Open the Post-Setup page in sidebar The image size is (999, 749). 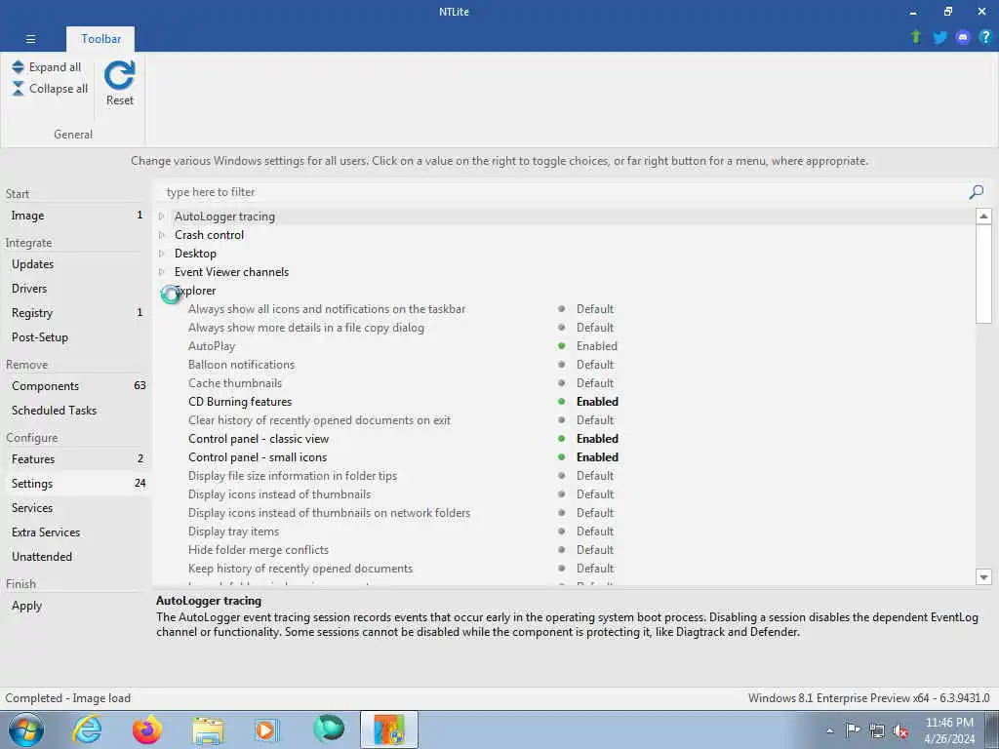(x=76, y=336)
